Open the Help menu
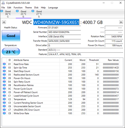This screenshot has width=125, height=128. pyautogui.click(x=43, y=7)
